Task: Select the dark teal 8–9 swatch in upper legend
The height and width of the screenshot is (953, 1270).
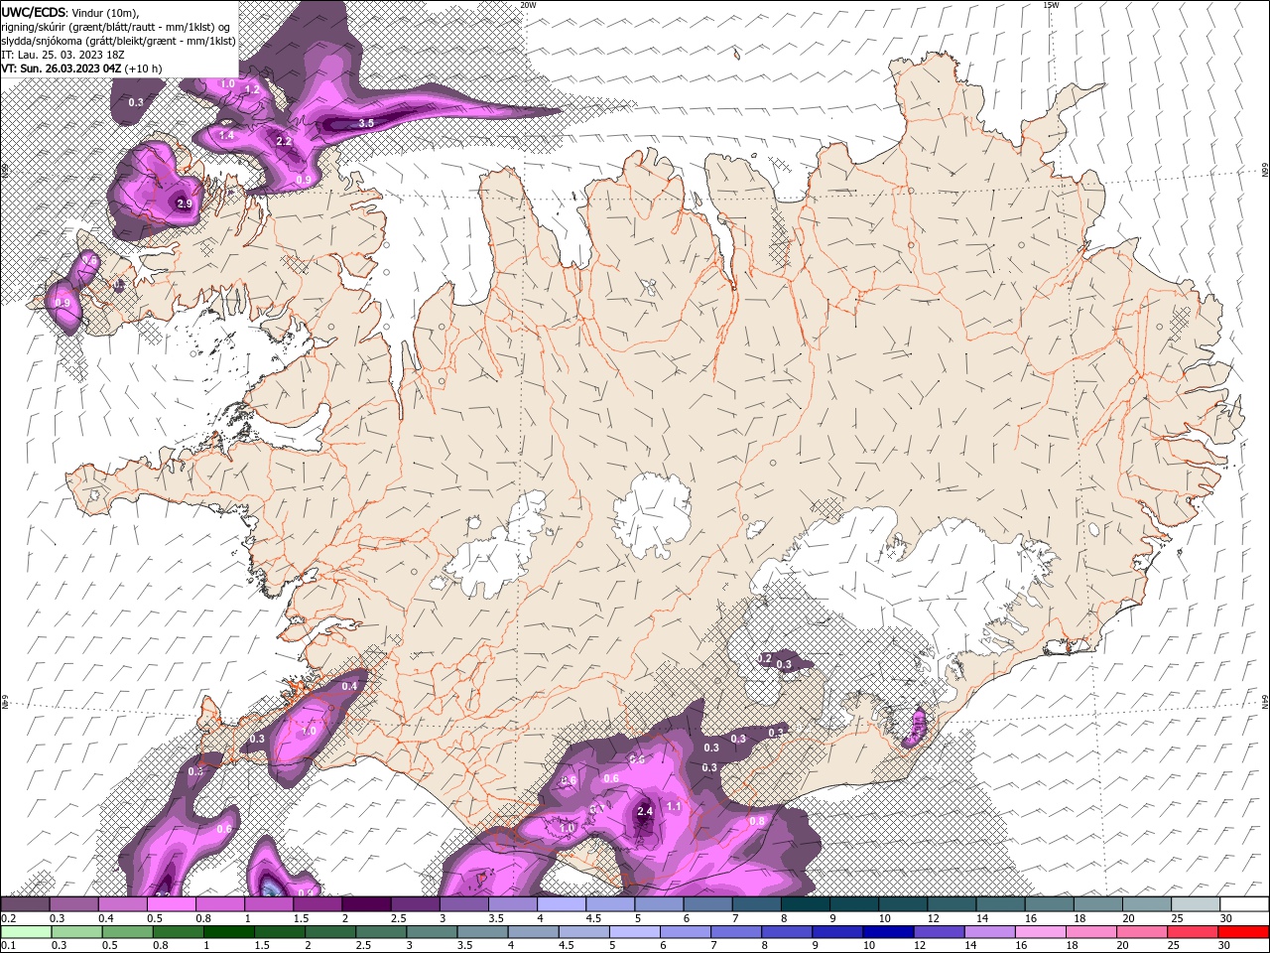Action: tap(806, 904)
